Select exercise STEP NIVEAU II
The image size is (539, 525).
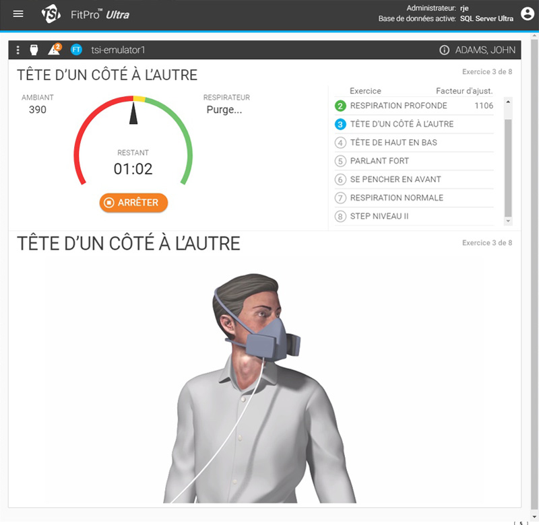[x=379, y=217]
